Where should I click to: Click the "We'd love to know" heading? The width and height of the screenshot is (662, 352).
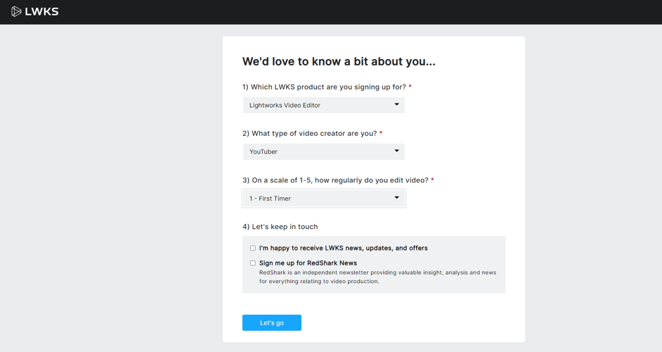(339, 62)
